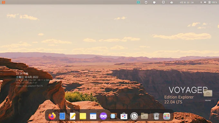
Task: Open the retro TV app in dock
Action: click(x=114, y=116)
